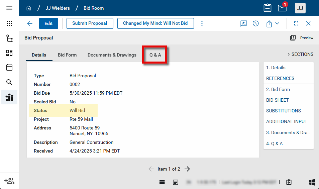The image size is (319, 189).
Task: Expand the share options dropdown arrow
Action: click(277, 23)
